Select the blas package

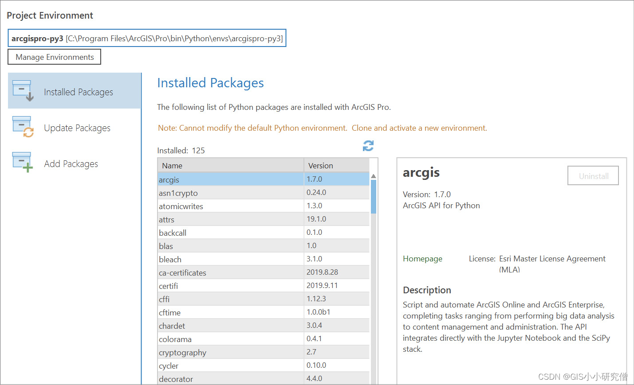pos(264,245)
